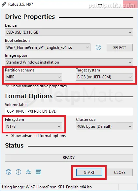Change the MBR partition scheme dropdown
This screenshot has width=138, height=191.
33,77
